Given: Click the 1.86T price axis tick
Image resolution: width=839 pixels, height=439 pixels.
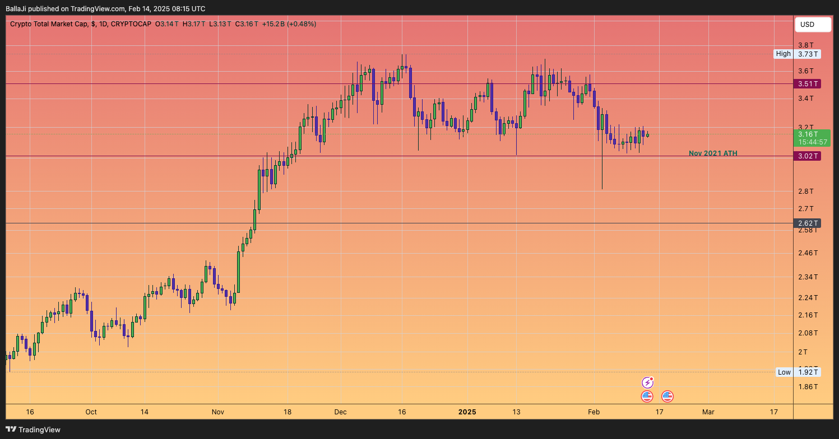Looking at the screenshot, I should tap(808, 387).
